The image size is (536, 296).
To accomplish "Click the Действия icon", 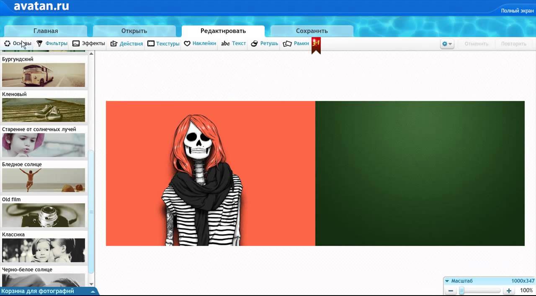I will click(113, 43).
